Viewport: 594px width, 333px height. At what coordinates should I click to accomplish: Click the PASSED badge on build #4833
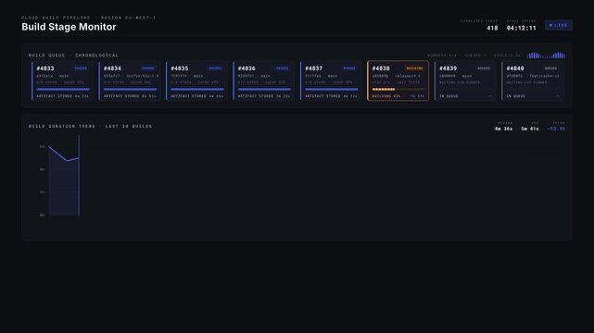click(x=81, y=68)
